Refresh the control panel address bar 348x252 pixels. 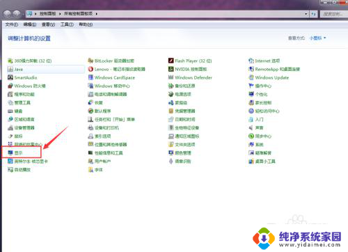tap(314, 14)
